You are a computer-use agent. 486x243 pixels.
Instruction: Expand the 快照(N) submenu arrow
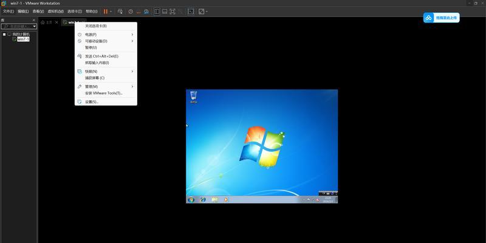[x=132, y=71]
